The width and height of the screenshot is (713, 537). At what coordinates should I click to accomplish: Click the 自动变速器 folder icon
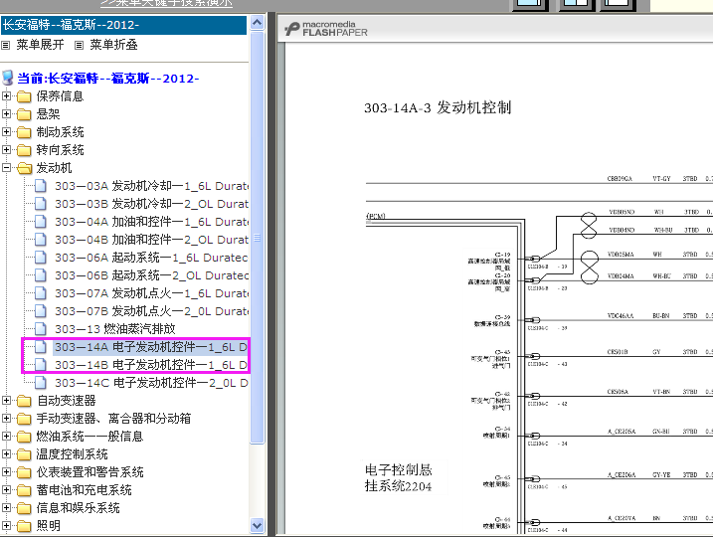(x=24, y=401)
